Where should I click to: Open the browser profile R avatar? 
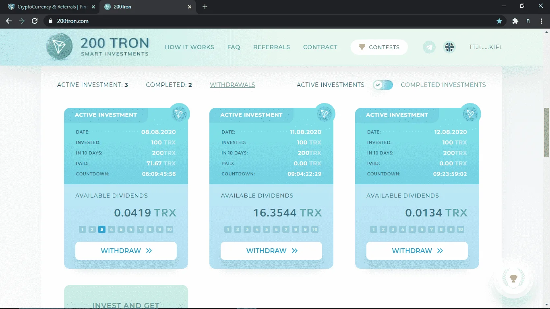(x=528, y=21)
